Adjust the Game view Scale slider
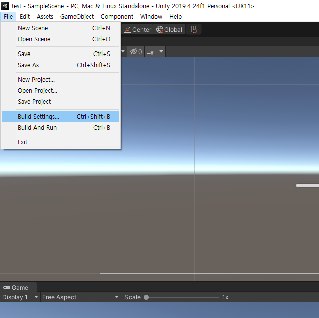The image size is (319, 318). click(182, 297)
